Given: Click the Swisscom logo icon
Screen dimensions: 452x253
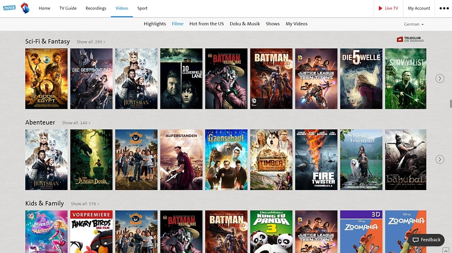Looking at the screenshot, I should click(x=25, y=8).
